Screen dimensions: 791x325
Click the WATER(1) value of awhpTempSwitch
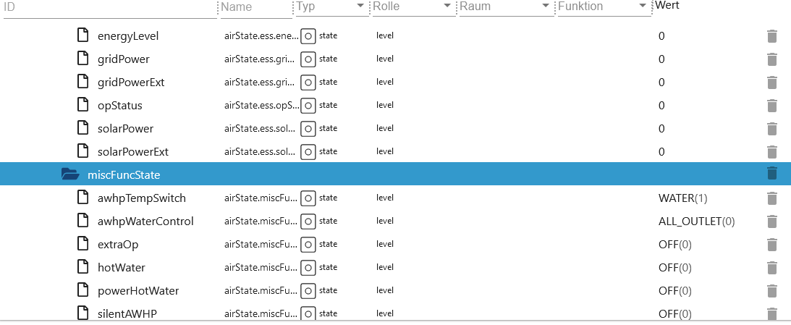[x=682, y=198]
